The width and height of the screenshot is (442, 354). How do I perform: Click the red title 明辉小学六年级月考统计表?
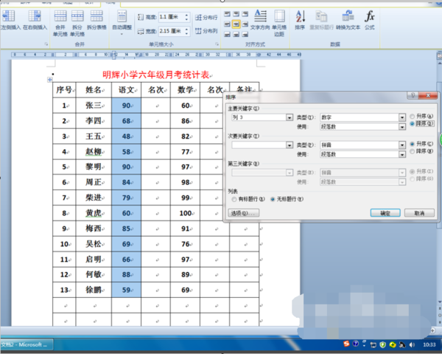156,74
